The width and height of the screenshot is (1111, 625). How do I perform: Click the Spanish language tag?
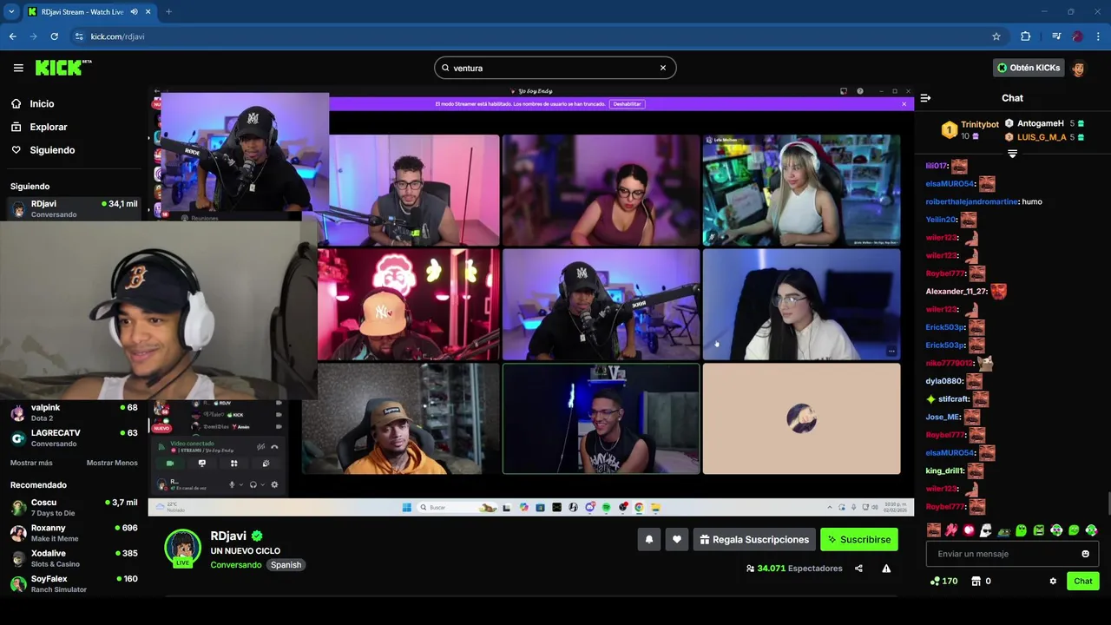point(286,565)
